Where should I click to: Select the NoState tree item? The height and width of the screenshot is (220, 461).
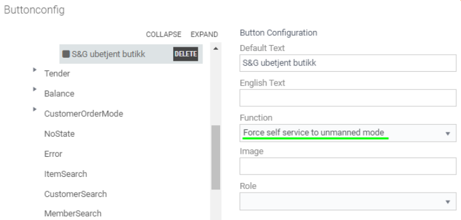click(60, 134)
